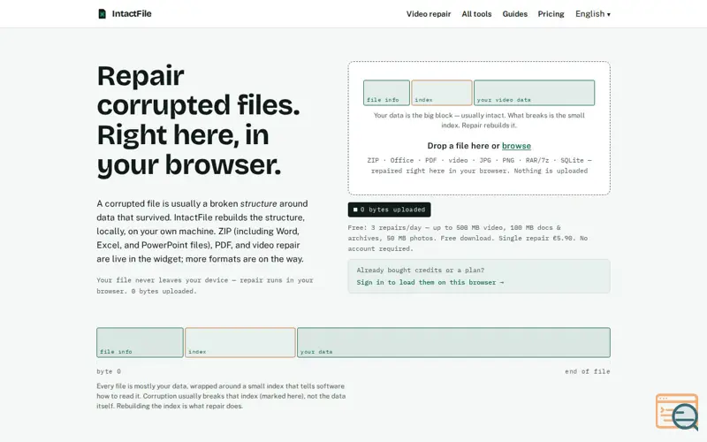Click the large 'index' diagram block
Screen dimensions: 707x442
(239, 342)
